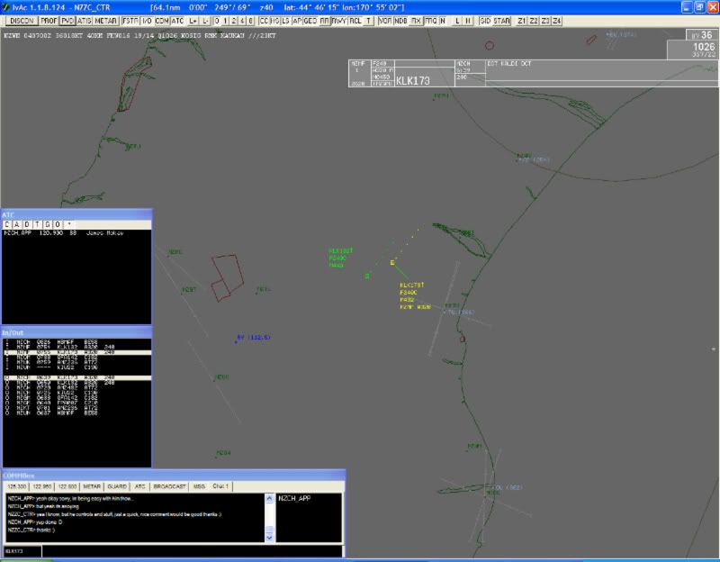Select the Z1 zoom preset button
The width and height of the screenshot is (720, 562).
point(522,20)
